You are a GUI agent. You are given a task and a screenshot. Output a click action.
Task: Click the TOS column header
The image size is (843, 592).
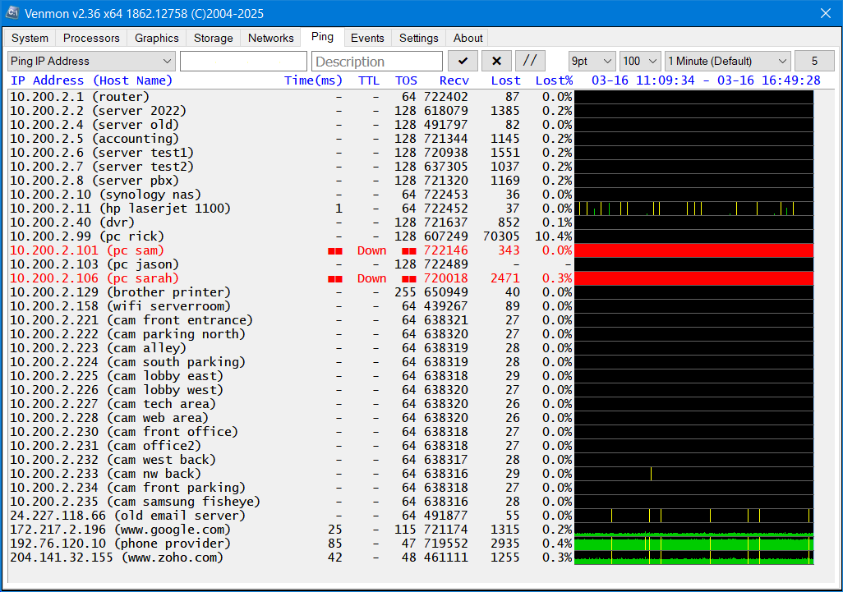click(406, 80)
